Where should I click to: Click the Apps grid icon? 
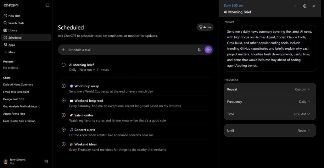coord(5,45)
